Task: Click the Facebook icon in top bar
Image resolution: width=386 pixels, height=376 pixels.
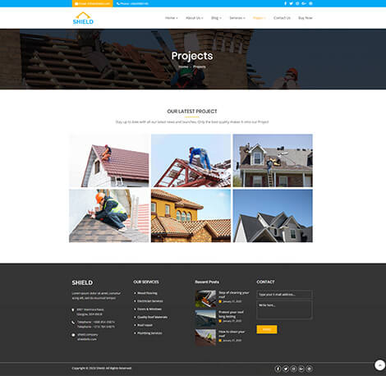Action: pyautogui.click(x=285, y=3)
